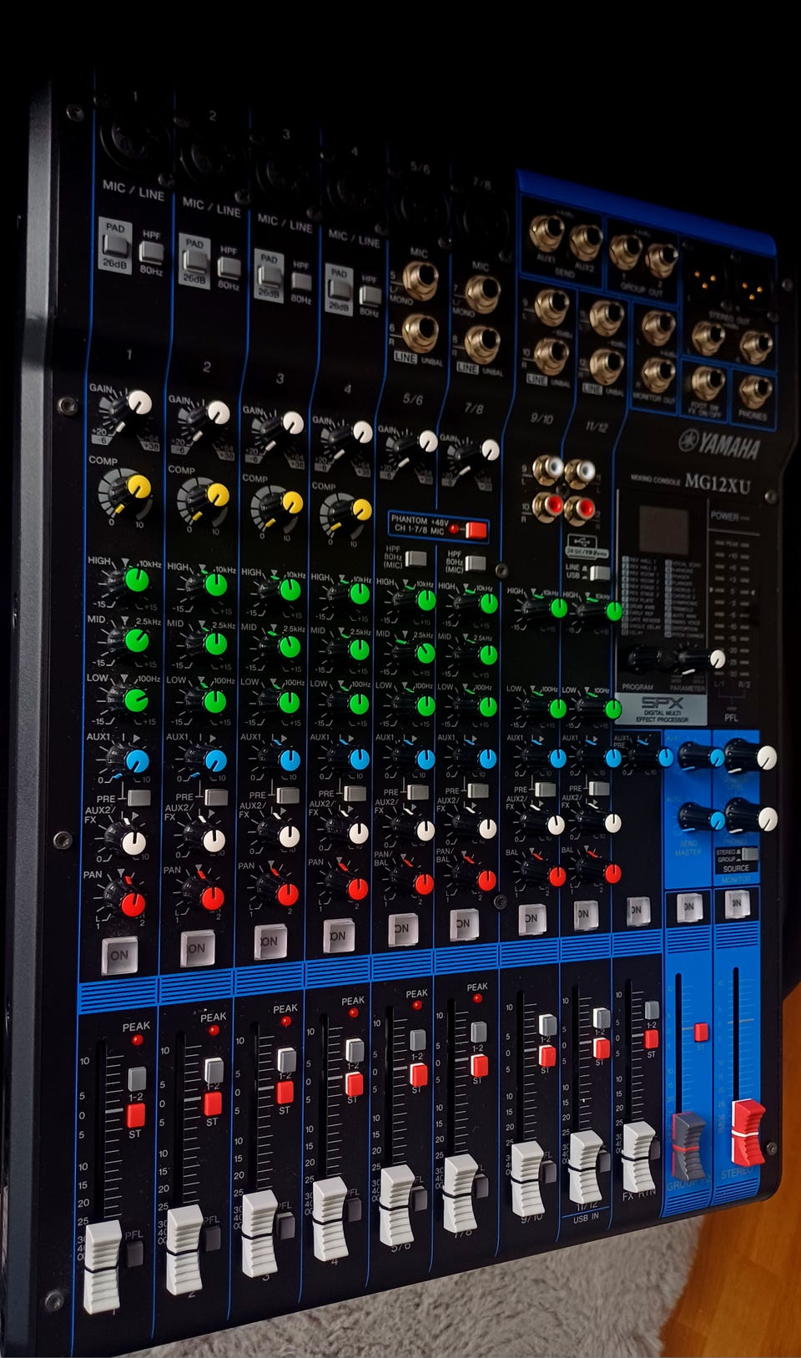Click the SPX effect display screen
This screenshot has width=801, height=1358.
[663, 531]
